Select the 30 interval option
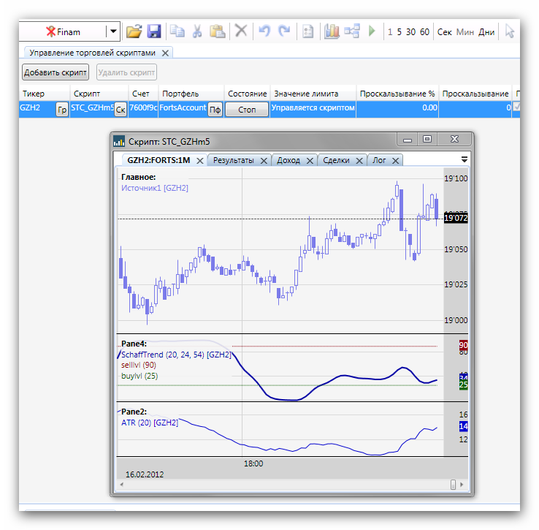The image size is (539, 530). 411,32
